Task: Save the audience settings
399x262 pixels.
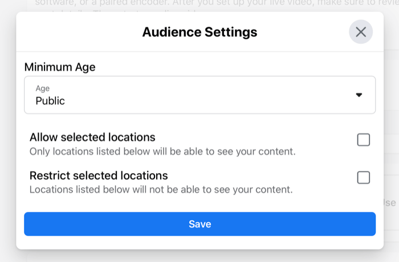Action: tap(199, 224)
